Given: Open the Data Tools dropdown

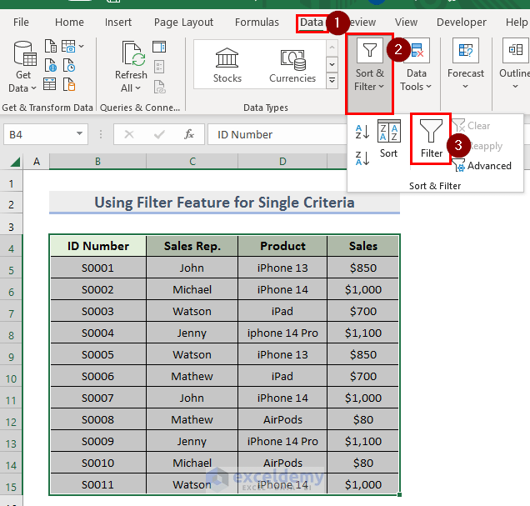Looking at the screenshot, I should (416, 66).
